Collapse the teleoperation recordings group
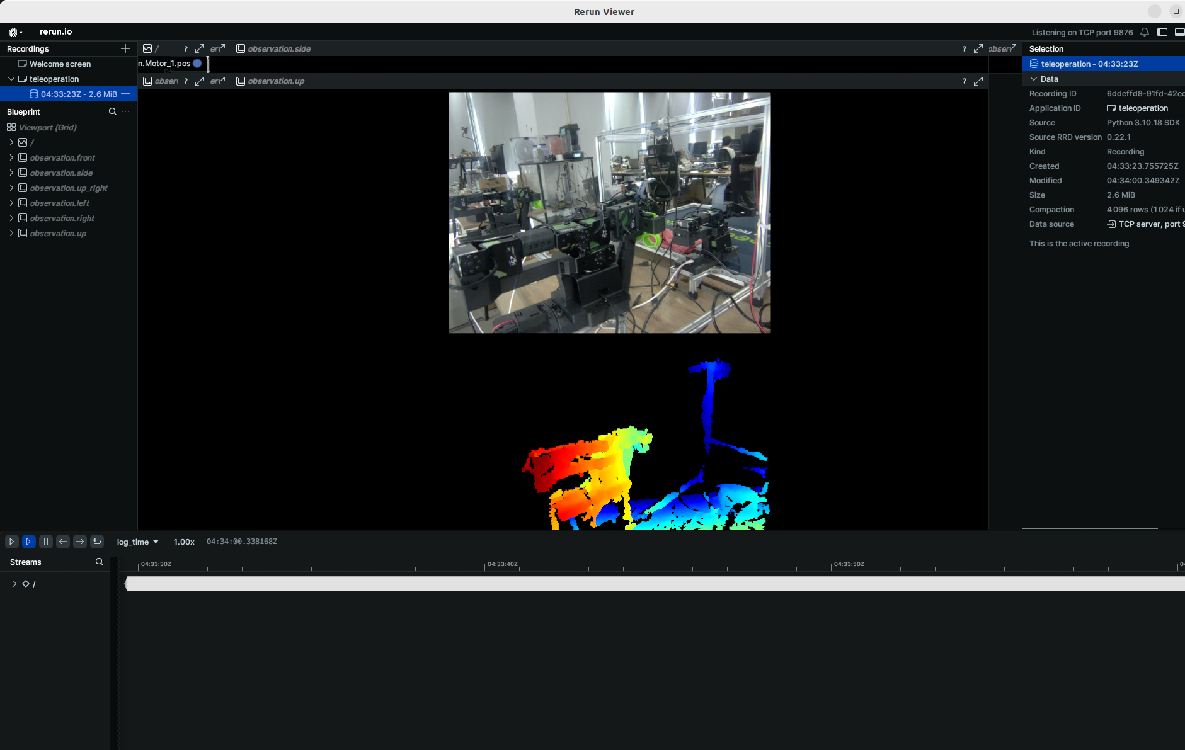The height and width of the screenshot is (750, 1185). click(x=11, y=79)
